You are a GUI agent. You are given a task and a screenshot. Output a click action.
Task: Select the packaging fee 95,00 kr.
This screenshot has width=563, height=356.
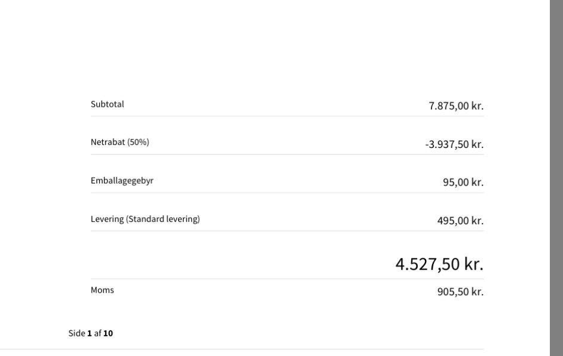[x=463, y=182]
